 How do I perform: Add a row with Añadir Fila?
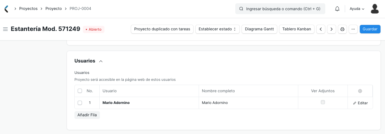click(x=87, y=115)
